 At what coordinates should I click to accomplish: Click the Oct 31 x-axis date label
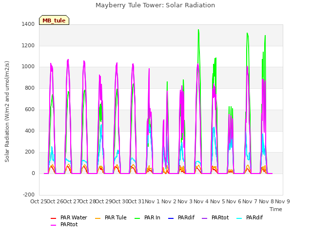136,201
